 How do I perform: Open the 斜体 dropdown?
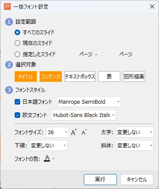135,146
